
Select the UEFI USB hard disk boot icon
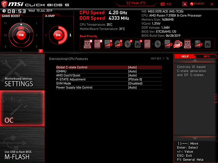[x=108, y=44]
